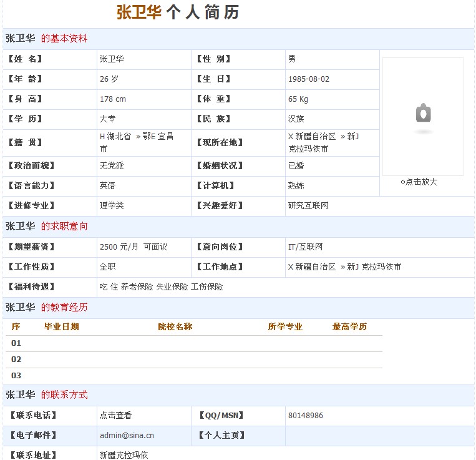This screenshot has height=460, width=476.
Task: Click the birthday value 1985-08-02
Action: 309,79
